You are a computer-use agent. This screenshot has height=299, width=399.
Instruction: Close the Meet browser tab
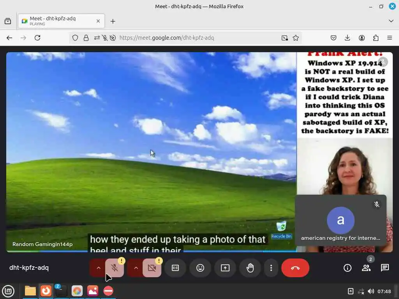(x=98, y=21)
